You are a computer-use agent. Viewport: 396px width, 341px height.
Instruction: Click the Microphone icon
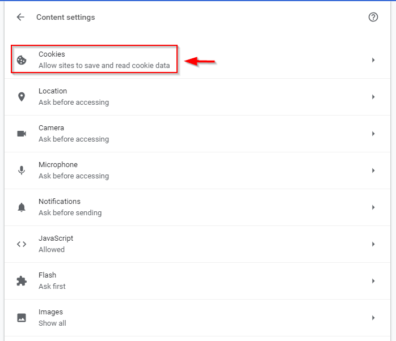coord(22,170)
